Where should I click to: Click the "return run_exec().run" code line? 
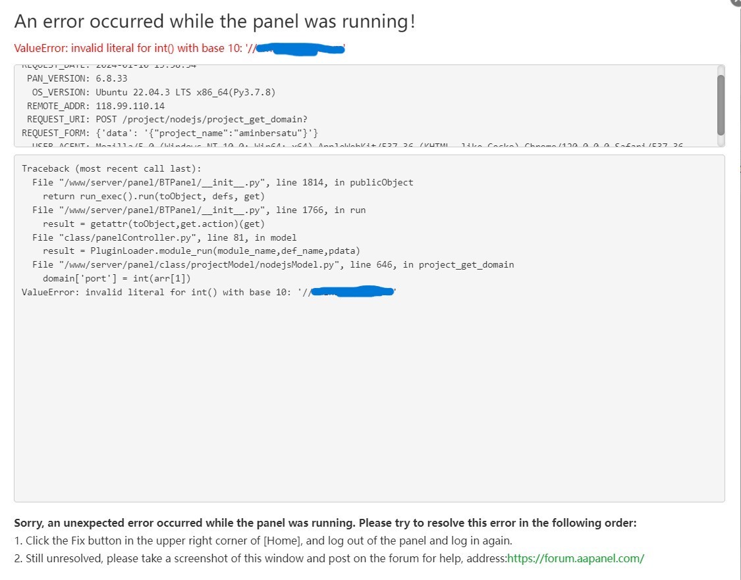pyautogui.click(x=153, y=196)
